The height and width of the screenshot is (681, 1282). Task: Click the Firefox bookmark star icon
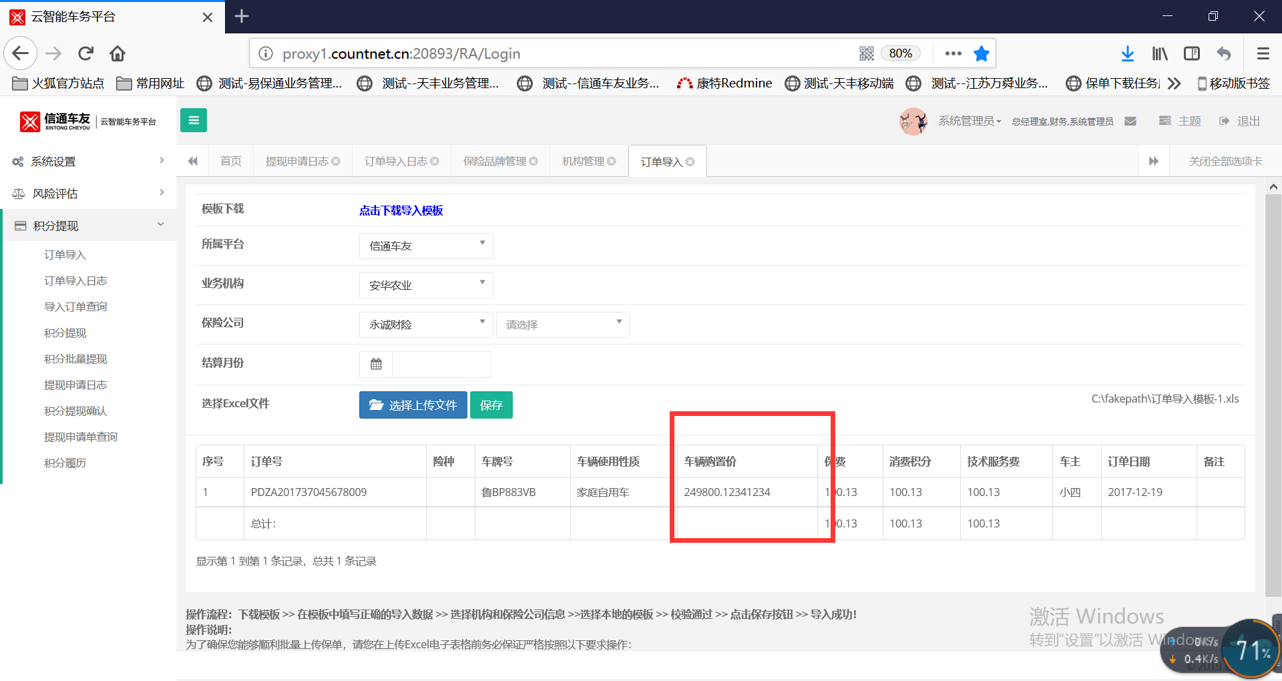coord(981,53)
